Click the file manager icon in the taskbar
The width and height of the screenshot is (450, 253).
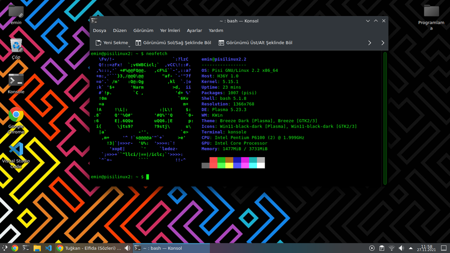pyautogui.click(x=37, y=248)
